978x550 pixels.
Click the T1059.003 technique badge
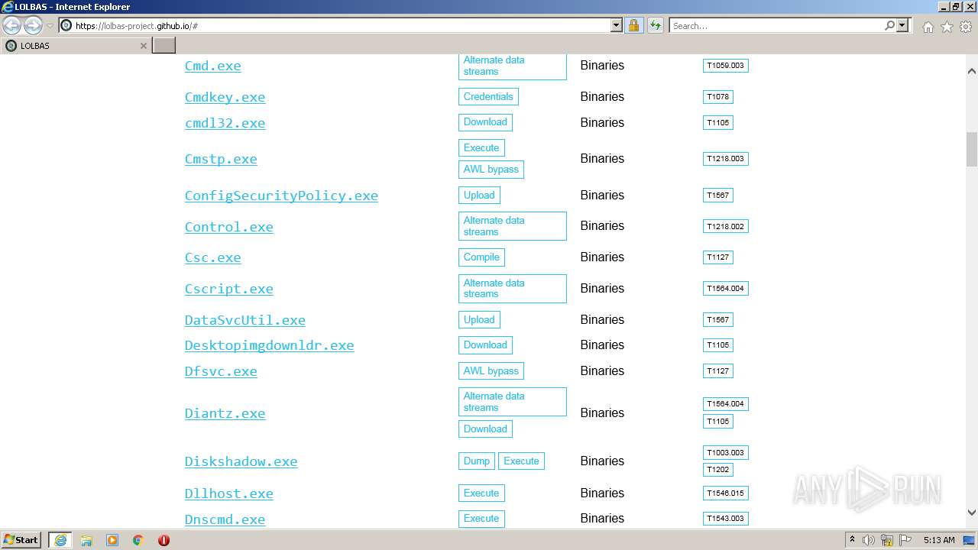pyautogui.click(x=725, y=66)
